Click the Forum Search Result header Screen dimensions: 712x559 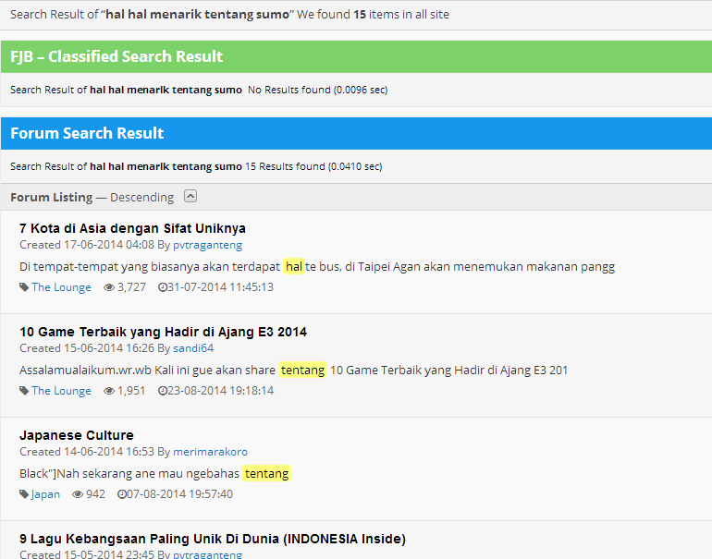(x=356, y=133)
